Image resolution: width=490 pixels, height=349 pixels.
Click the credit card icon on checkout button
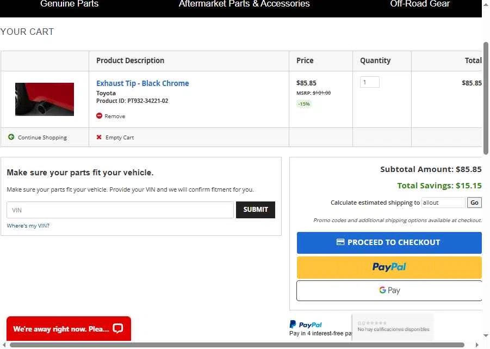coord(340,242)
